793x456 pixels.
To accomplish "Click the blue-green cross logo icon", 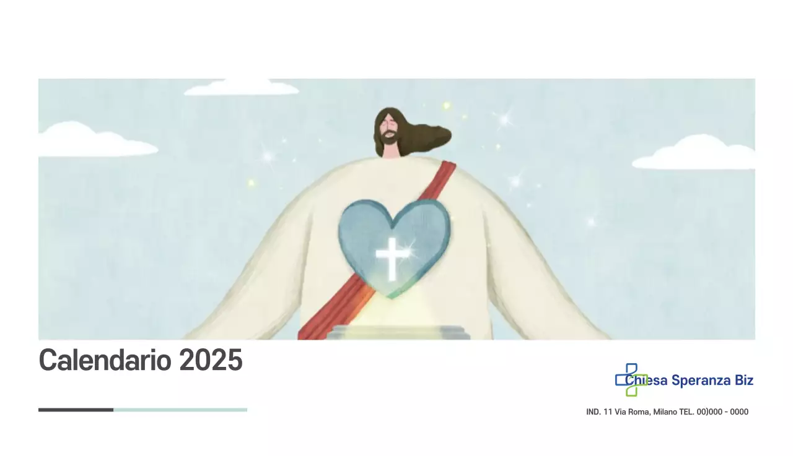I will pyautogui.click(x=631, y=380).
